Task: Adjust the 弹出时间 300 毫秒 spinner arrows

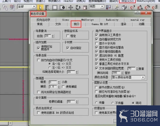Action: coord(122,73)
